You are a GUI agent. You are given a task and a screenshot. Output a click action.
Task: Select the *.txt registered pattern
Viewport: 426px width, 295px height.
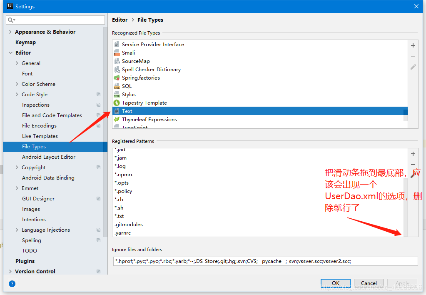tap(119, 216)
